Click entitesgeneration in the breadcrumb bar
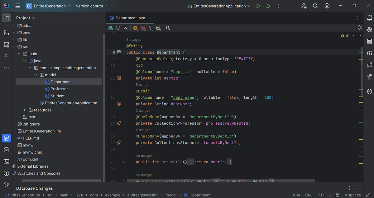Viewport: 374px width, 198px height. pos(143,195)
